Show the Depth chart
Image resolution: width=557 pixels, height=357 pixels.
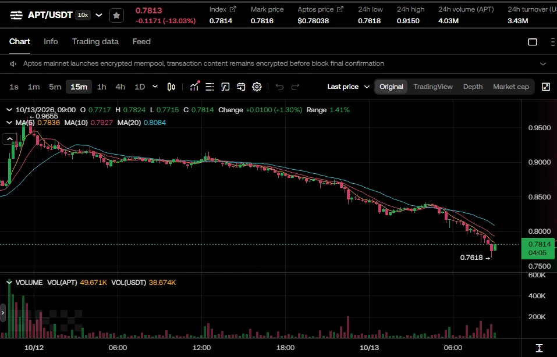[x=473, y=87]
